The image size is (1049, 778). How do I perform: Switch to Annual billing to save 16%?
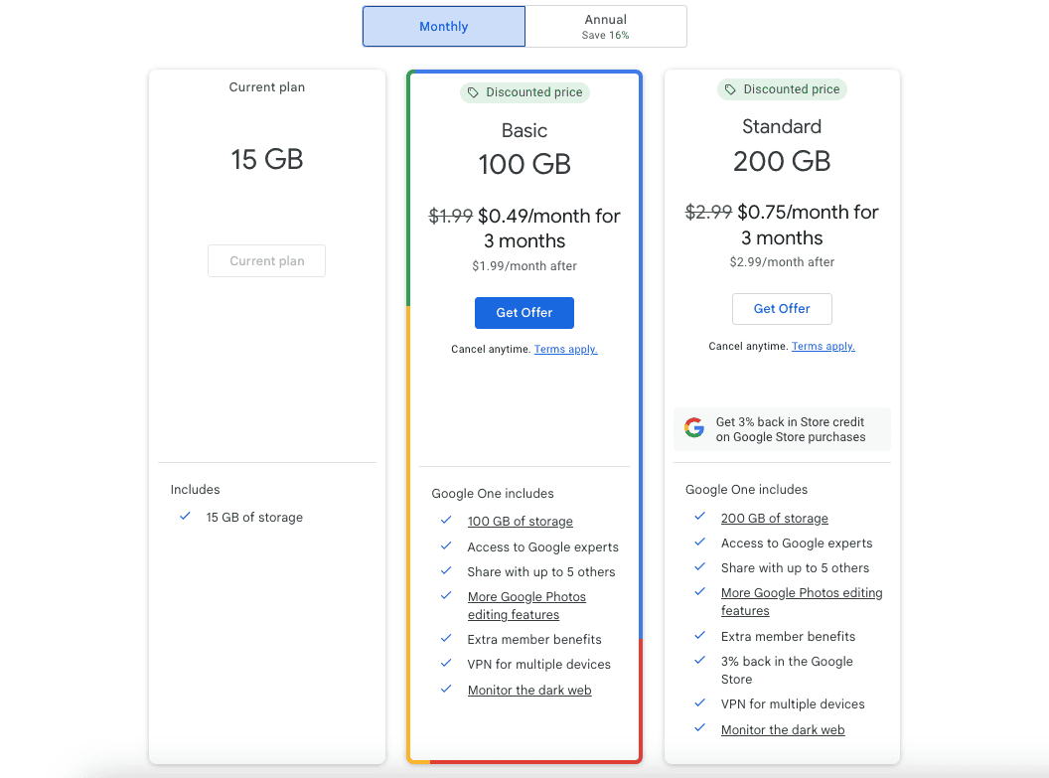click(x=605, y=26)
